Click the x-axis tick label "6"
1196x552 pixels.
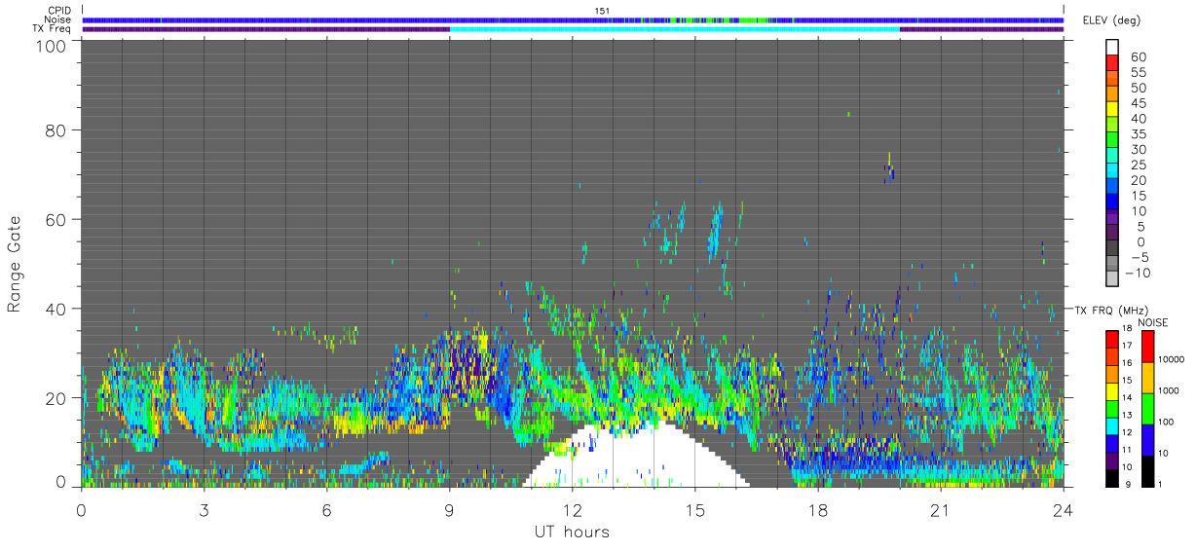point(327,509)
